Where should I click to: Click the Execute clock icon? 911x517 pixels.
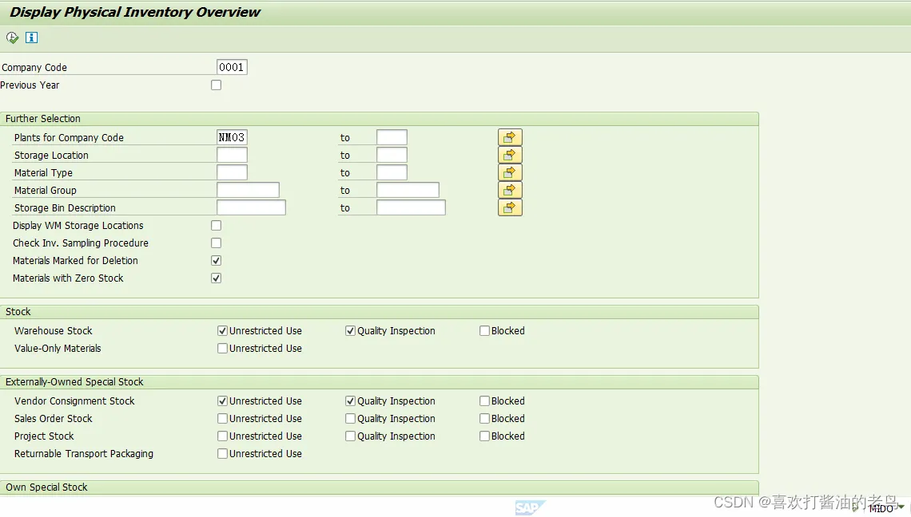[x=12, y=37]
